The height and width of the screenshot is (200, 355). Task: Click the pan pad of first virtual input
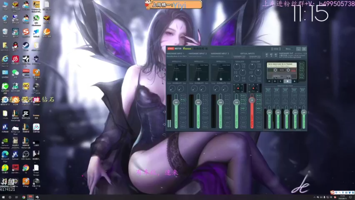click(238, 88)
